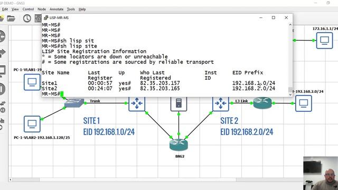The height and width of the screenshot is (190, 338).
Task: Close the LISP-MR-MS terminal window
Action: [x=286, y=17]
